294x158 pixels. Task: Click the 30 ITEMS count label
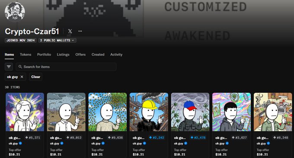pyautogui.click(x=13, y=87)
